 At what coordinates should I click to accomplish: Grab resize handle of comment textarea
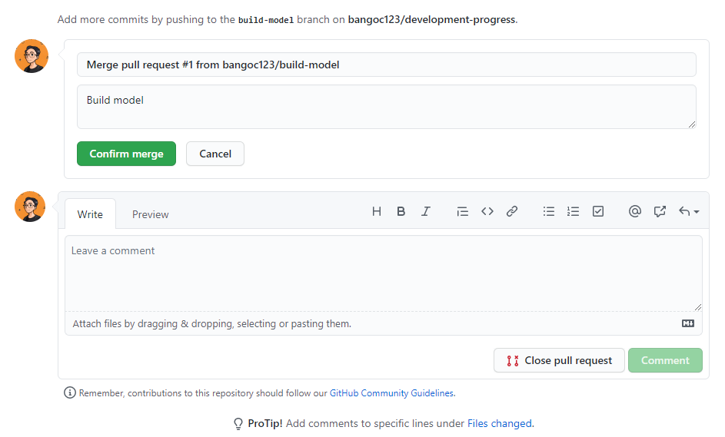[x=698, y=307]
